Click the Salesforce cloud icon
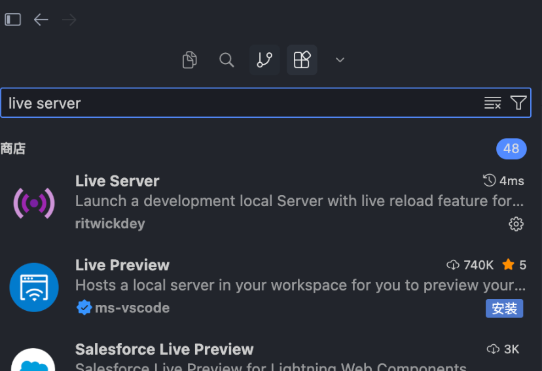The width and height of the screenshot is (542, 371). [x=33, y=360]
